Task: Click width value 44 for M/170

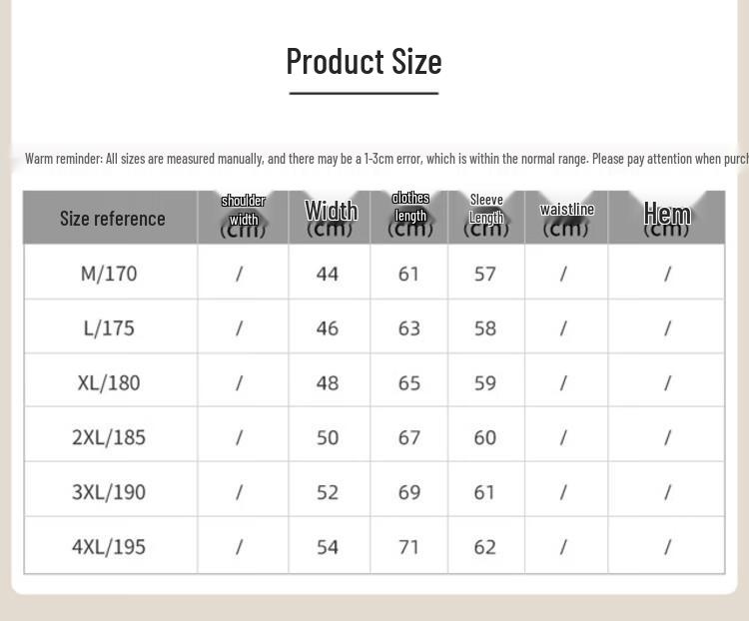Action: tap(328, 275)
